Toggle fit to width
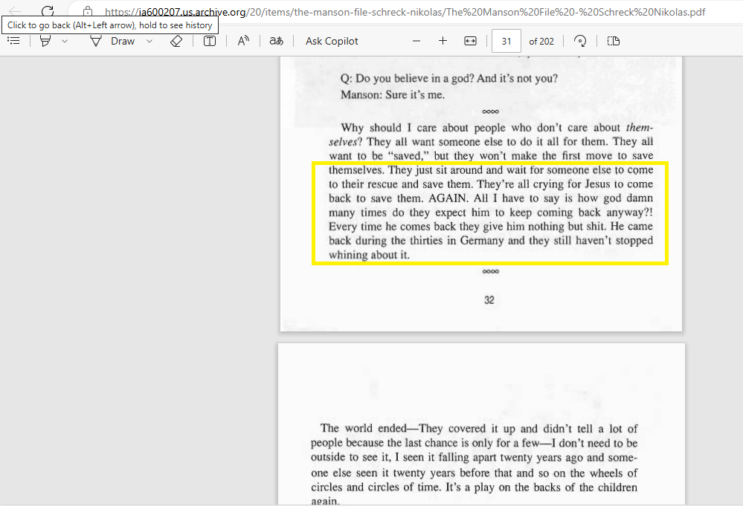Screen dimensions: 743x506 [470, 41]
